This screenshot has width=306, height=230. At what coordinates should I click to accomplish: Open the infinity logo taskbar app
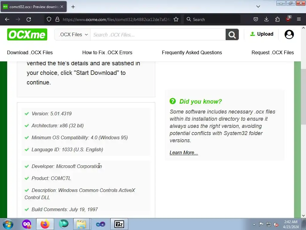click(100, 224)
